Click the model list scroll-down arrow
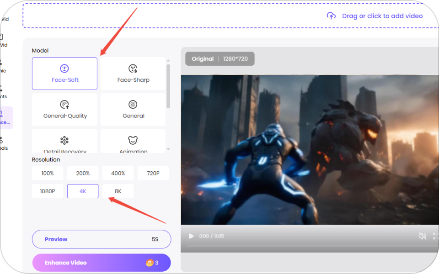This screenshot has width=439, height=274. tap(168, 149)
